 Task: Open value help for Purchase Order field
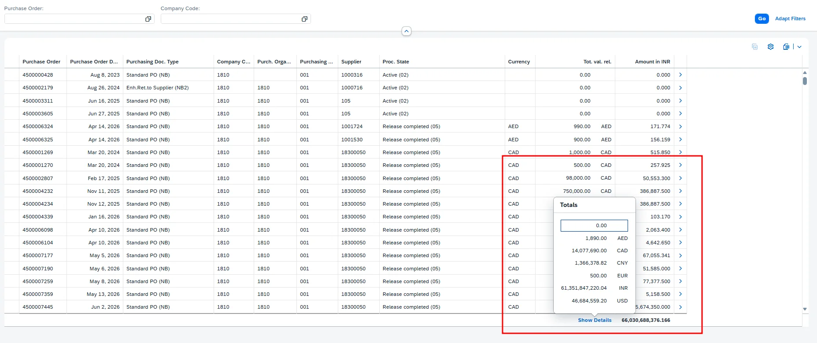tap(148, 19)
